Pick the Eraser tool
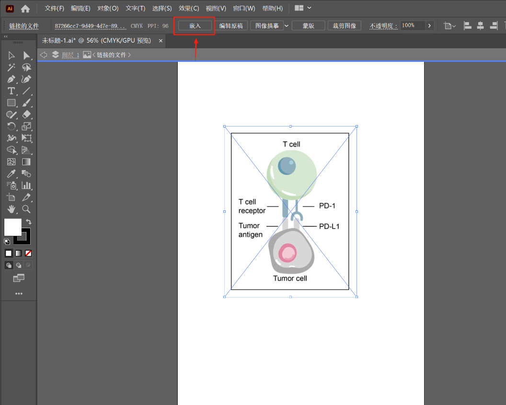Viewport: 506px width, 405px height. tap(26, 114)
